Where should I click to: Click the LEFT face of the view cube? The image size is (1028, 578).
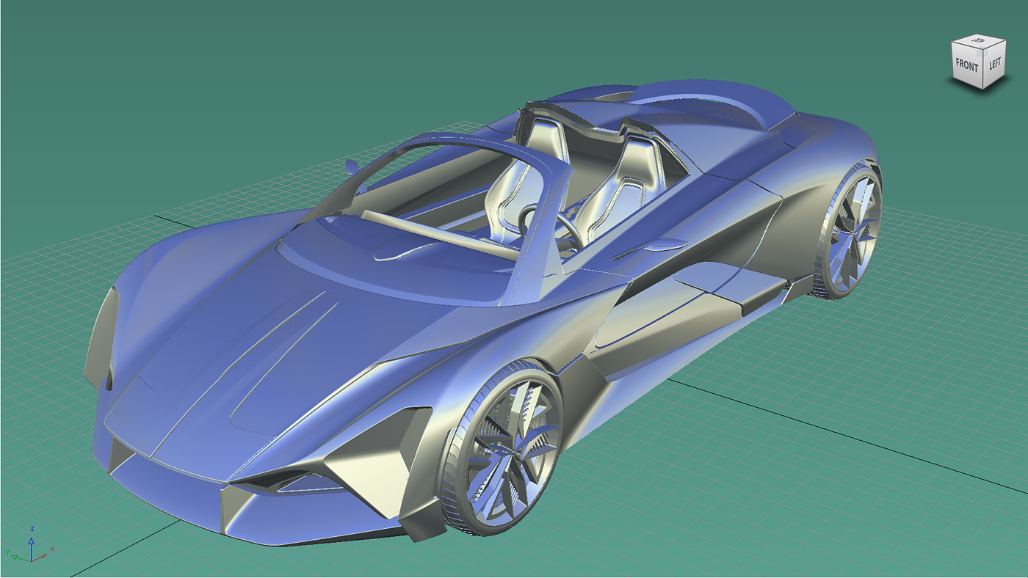tap(994, 64)
